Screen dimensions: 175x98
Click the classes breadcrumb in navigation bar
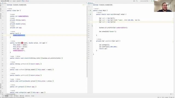click(x=14, y=1)
